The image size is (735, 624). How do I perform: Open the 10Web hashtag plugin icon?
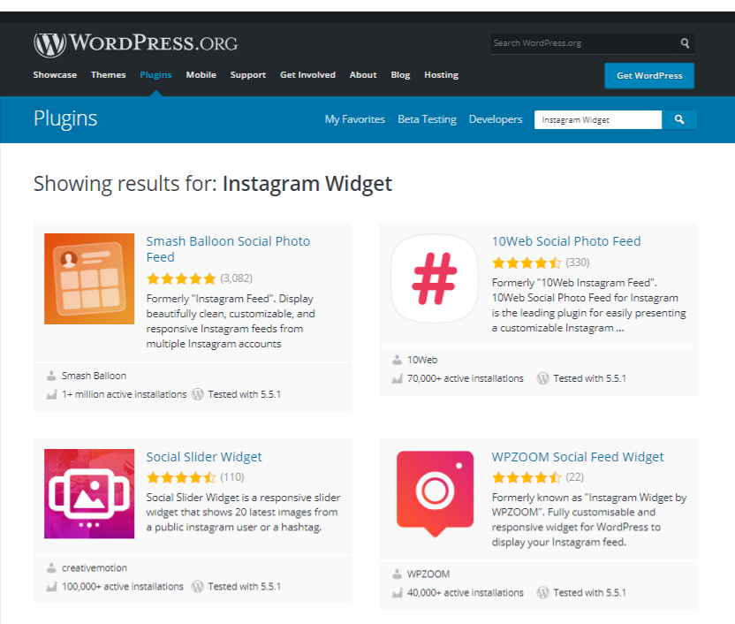click(435, 278)
